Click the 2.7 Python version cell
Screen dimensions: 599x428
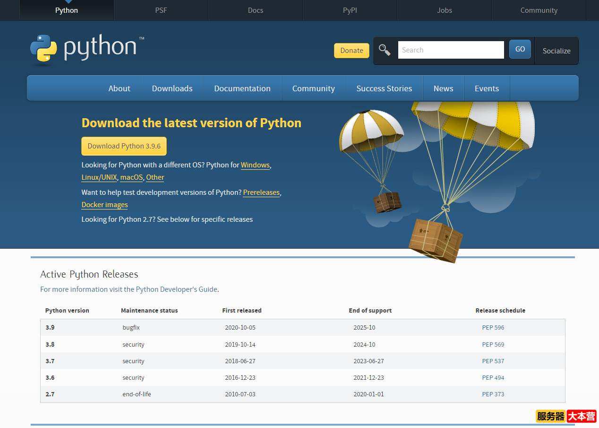tap(50, 394)
